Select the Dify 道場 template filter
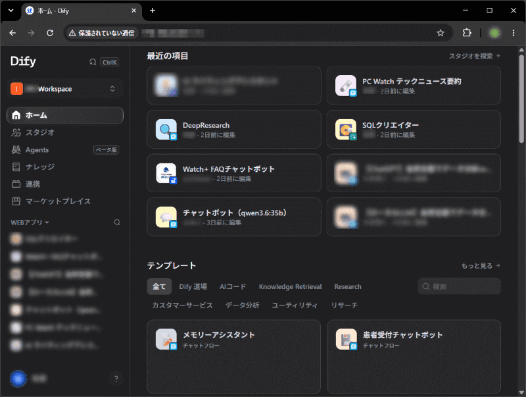The width and height of the screenshot is (526, 397). (x=193, y=286)
